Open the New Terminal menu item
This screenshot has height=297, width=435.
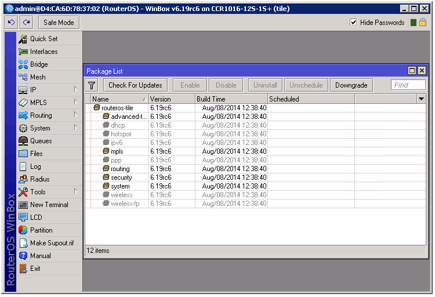[x=49, y=205]
